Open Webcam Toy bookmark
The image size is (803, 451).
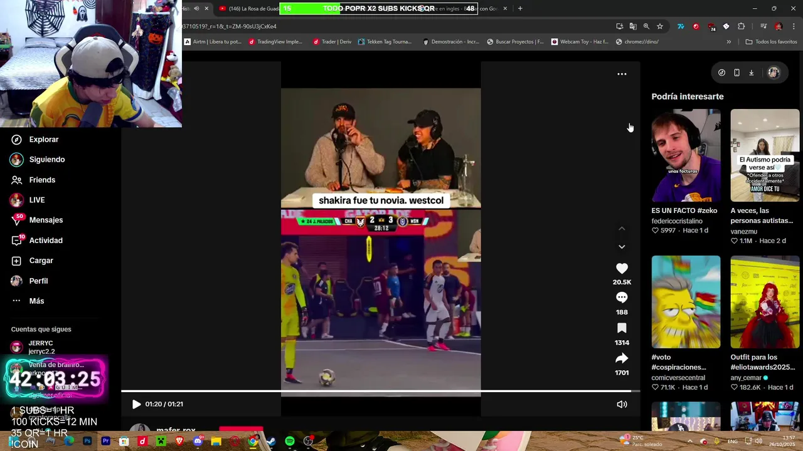click(580, 42)
